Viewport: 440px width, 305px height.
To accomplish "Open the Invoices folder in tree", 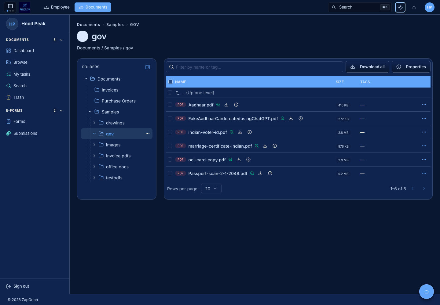I will pos(110,90).
